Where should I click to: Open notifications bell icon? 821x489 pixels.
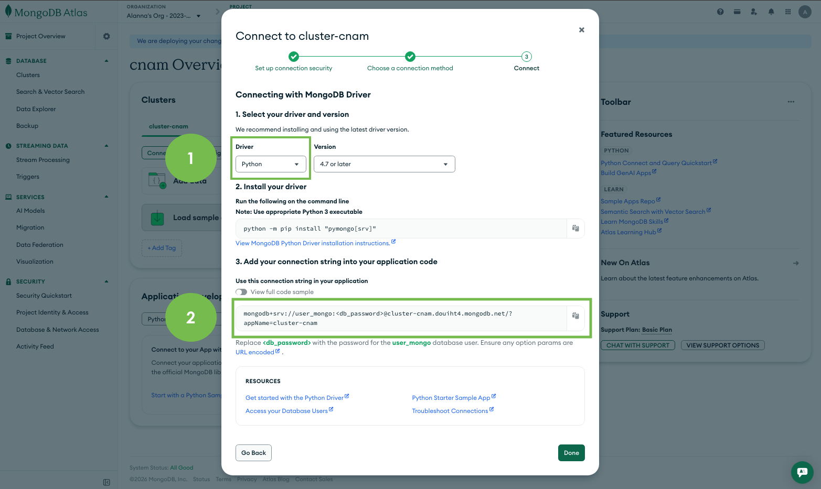(771, 12)
